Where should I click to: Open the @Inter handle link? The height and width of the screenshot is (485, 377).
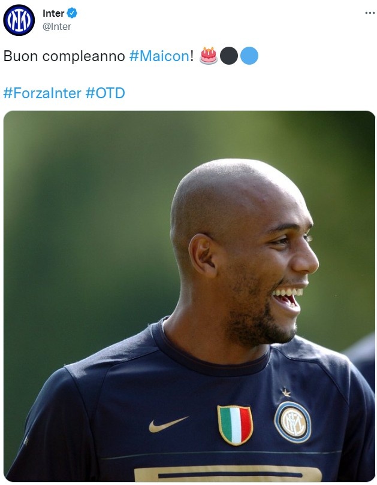(57, 26)
